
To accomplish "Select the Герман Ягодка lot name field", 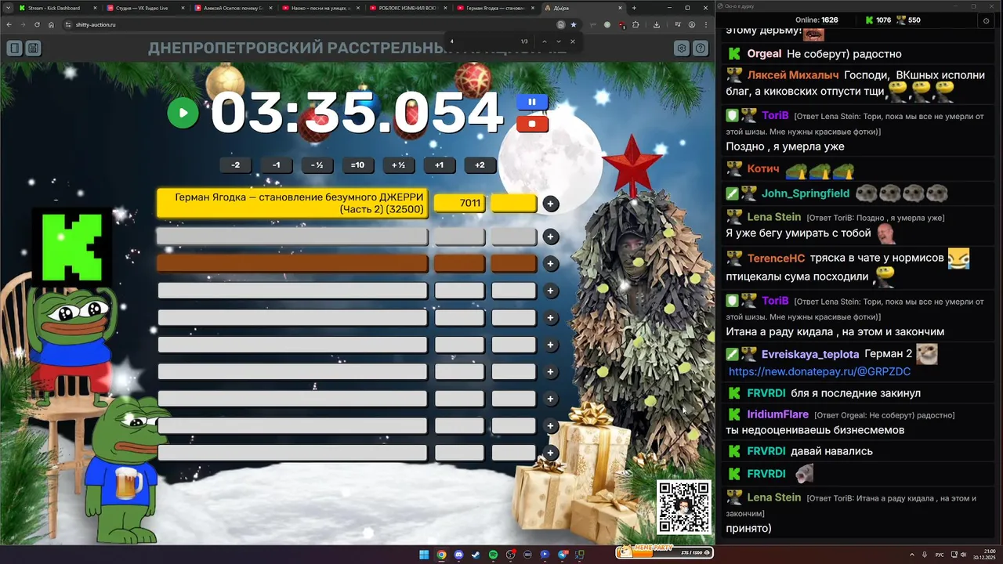I will point(293,203).
